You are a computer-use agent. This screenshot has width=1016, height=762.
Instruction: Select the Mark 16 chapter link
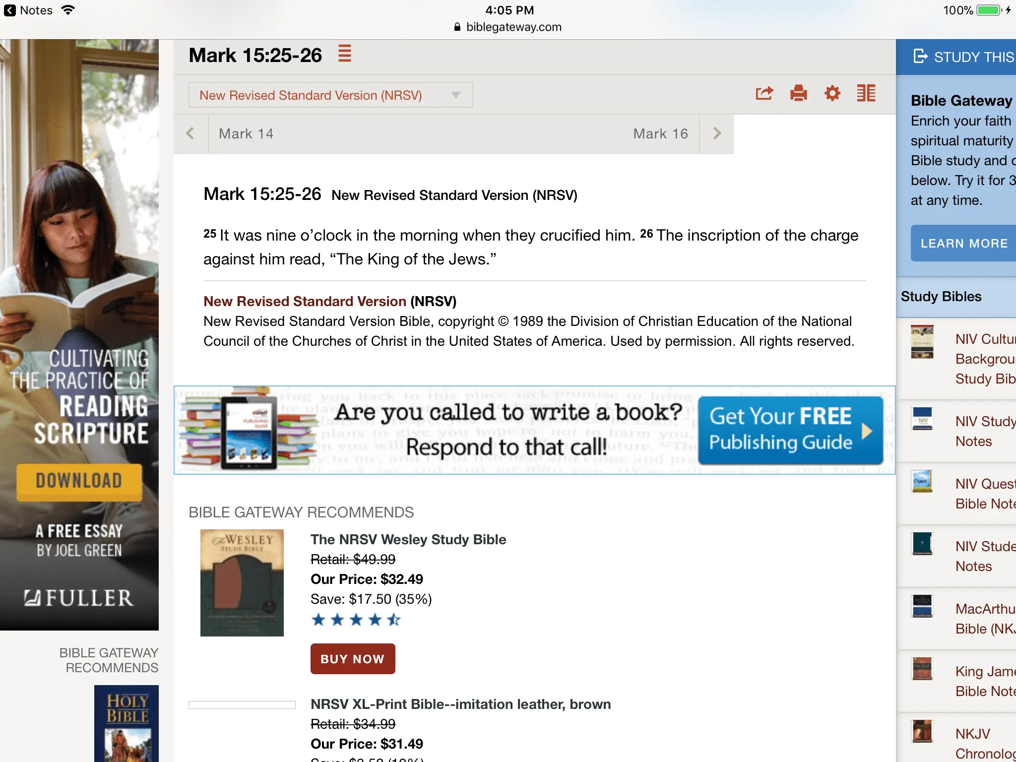pos(660,134)
